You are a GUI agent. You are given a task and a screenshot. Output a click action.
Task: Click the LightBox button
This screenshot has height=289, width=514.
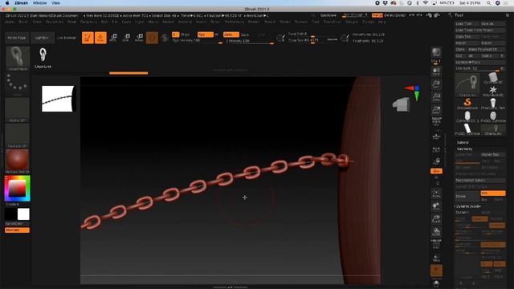pyautogui.click(x=42, y=38)
